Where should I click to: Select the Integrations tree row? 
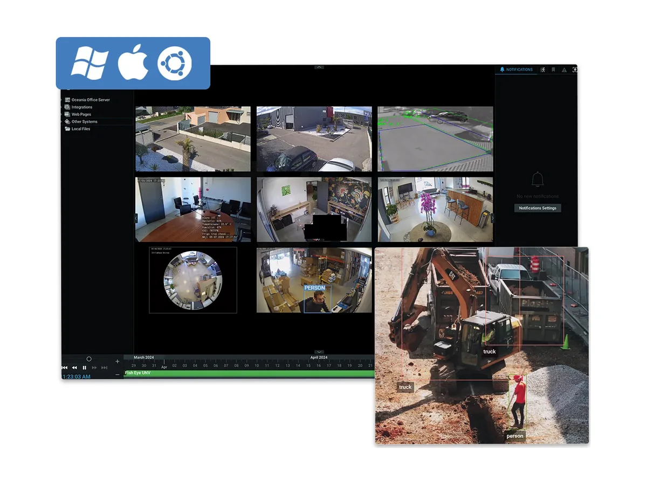(98, 107)
